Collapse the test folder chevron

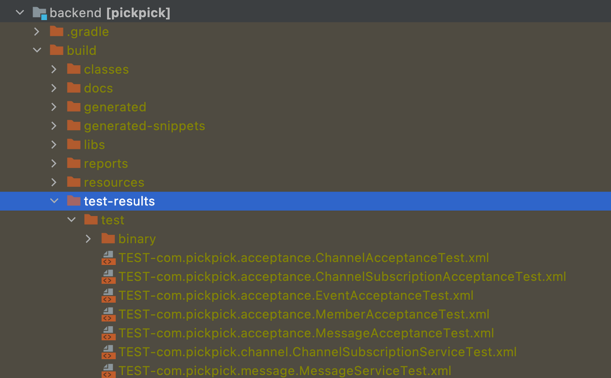click(72, 220)
